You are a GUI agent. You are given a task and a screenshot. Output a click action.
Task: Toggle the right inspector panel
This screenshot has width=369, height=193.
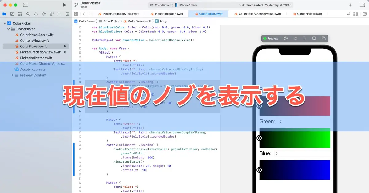pyautogui.click(x=362, y=5)
